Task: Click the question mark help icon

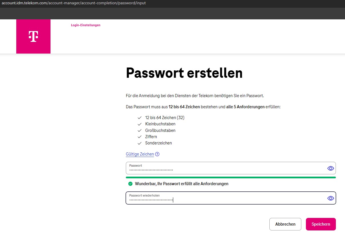Action: click(157, 154)
